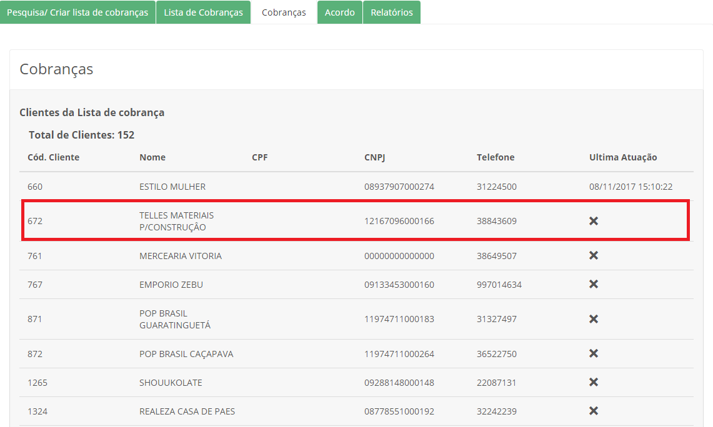Click client code 1265
This screenshot has height=427, width=713.
point(37,383)
